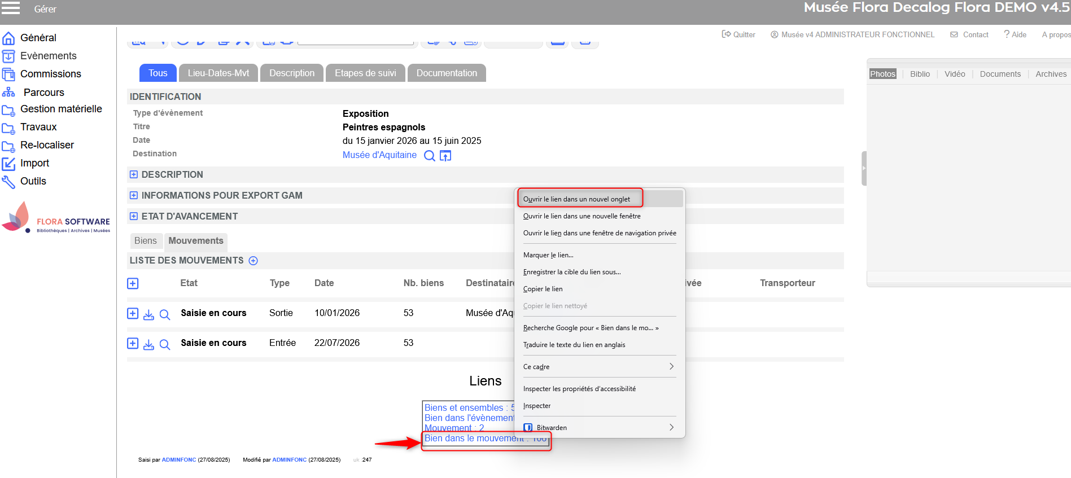Click the download icon in the Sortie row

pos(148,314)
